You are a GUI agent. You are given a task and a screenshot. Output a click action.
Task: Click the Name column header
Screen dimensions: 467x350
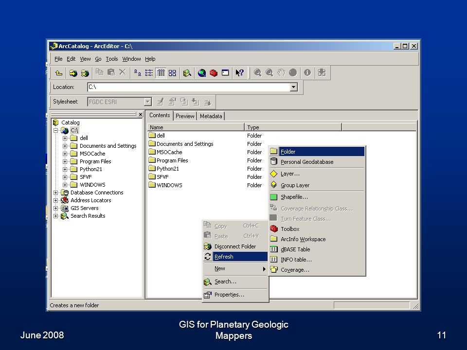click(x=196, y=127)
